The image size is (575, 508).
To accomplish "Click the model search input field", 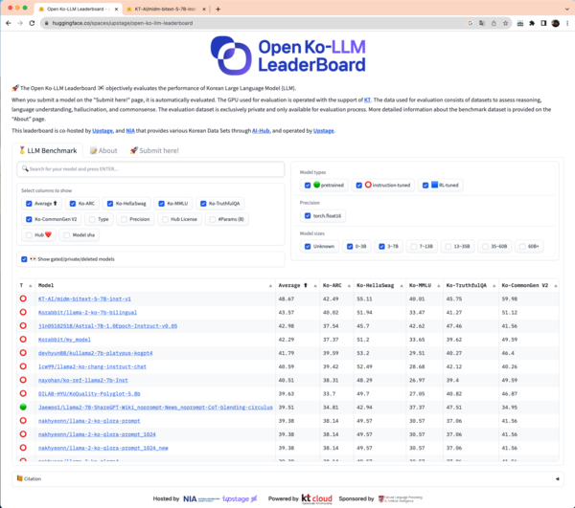I will tap(153, 169).
